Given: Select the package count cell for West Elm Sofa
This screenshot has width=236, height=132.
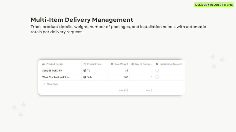Looking at the screenshot, I should [x=142, y=77].
